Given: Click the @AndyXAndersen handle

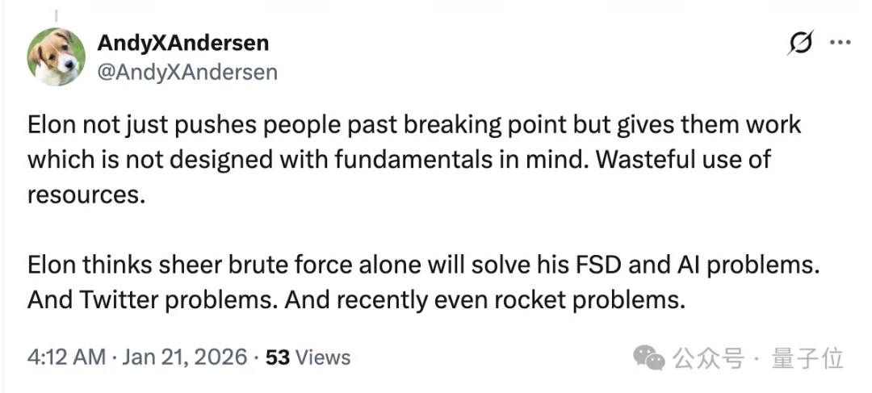Looking at the screenshot, I should pos(187,72).
